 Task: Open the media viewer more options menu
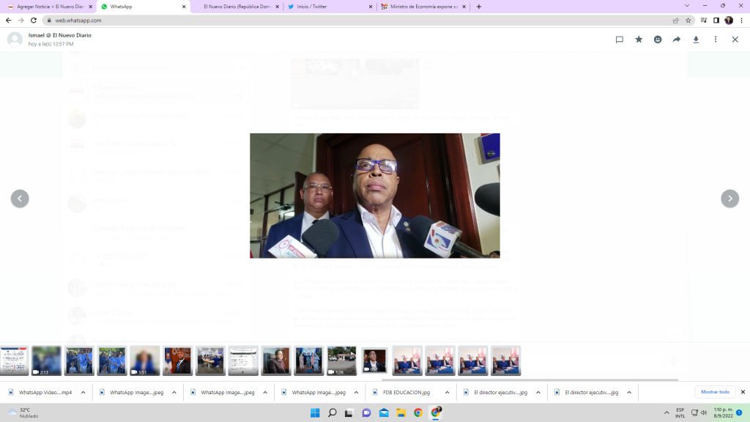(x=716, y=40)
